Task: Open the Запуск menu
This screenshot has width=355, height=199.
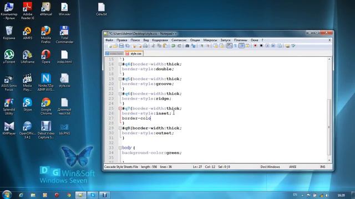Action: 226,40
